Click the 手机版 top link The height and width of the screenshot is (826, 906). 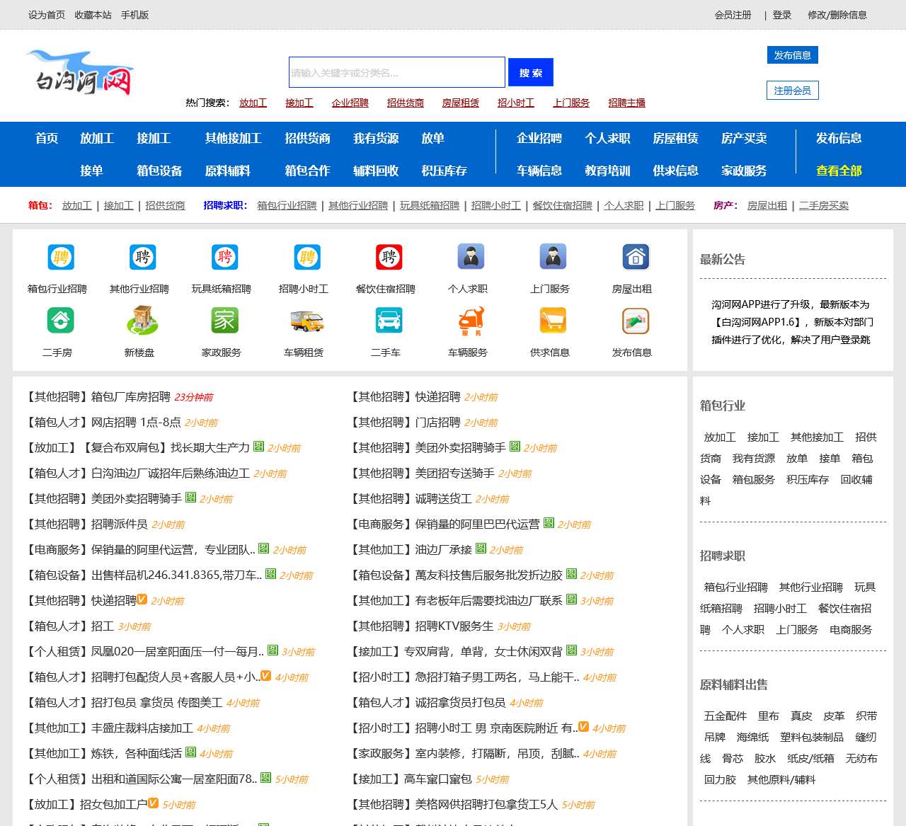pos(134,15)
